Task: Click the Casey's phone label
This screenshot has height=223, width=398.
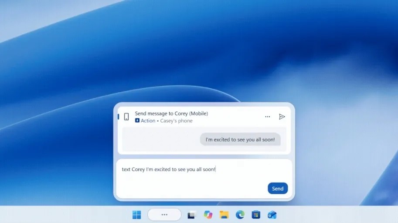Action: 176,121
